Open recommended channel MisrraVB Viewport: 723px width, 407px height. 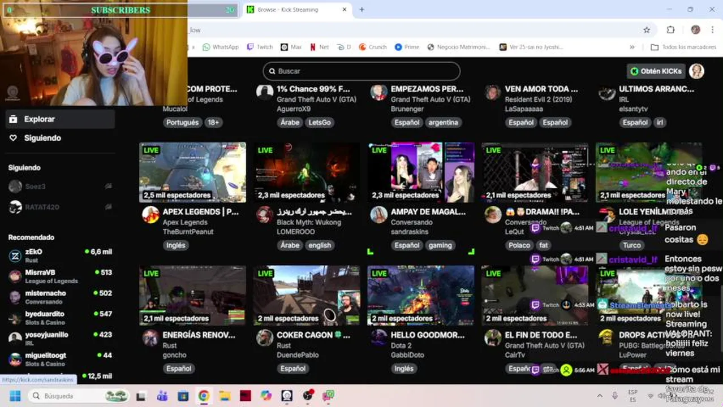tap(60, 276)
